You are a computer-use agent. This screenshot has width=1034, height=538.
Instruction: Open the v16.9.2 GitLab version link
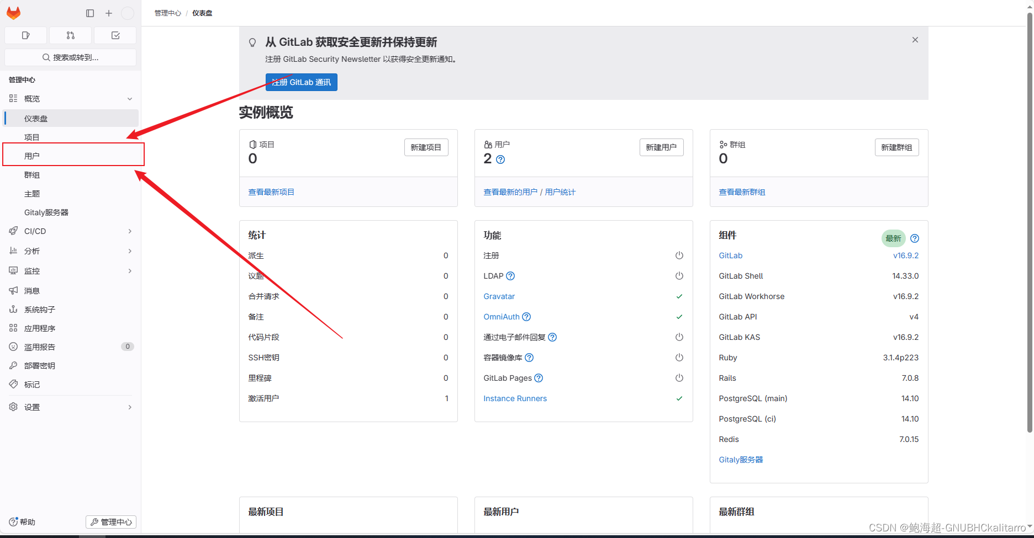[906, 255]
